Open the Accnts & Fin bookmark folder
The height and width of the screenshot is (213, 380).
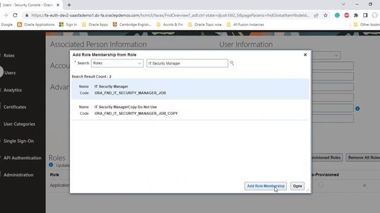[x=170, y=25]
